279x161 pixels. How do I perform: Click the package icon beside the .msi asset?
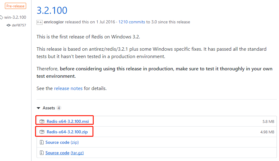coord(42,121)
